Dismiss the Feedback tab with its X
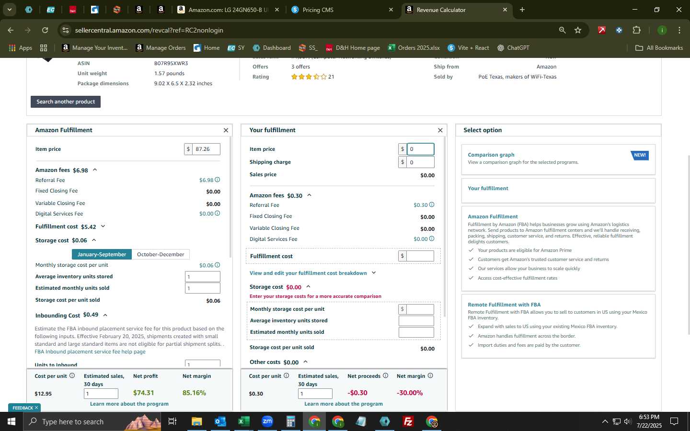 click(36, 408)
